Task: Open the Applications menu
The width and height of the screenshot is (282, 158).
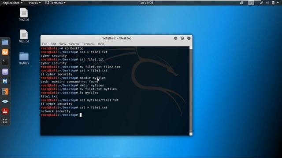Action: click(12, 3)
